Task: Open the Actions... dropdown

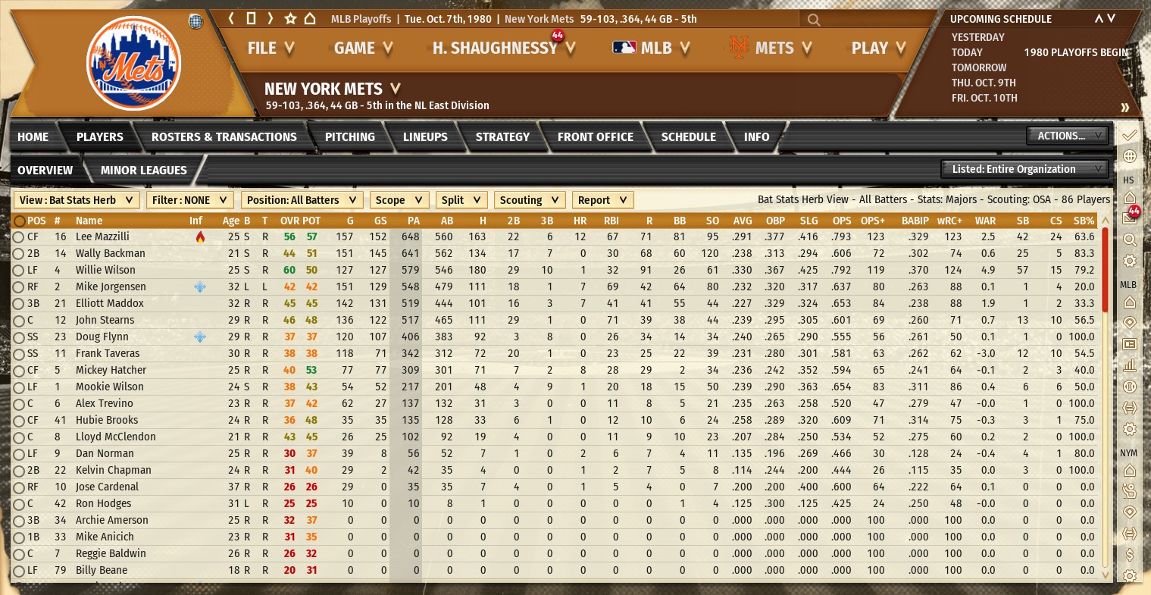Action: click(x=1068, y=136)
